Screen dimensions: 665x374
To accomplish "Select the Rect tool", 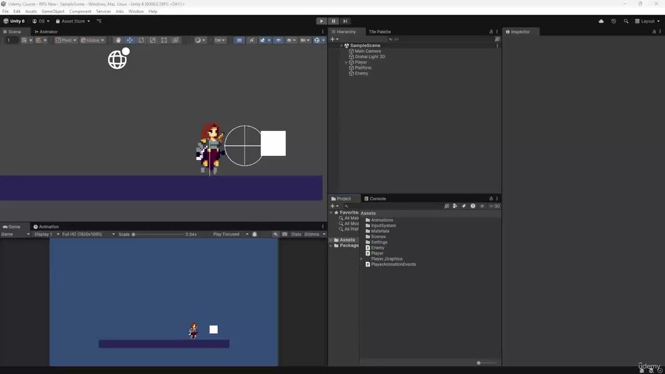I will coord(164,40).
